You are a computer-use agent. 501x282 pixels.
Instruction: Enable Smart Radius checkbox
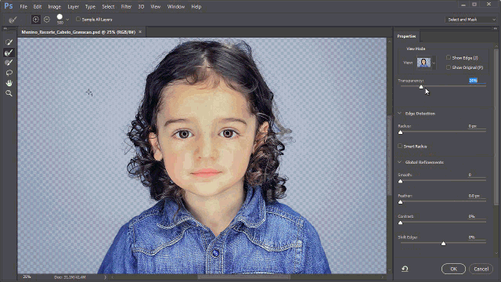pyautogui.click(x=400, y=146)
